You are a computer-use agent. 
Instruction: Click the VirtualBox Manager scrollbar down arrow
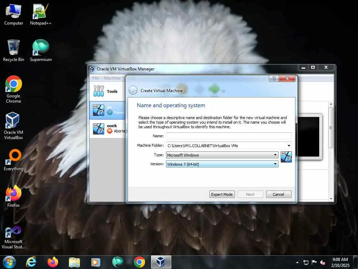(331, 199)
